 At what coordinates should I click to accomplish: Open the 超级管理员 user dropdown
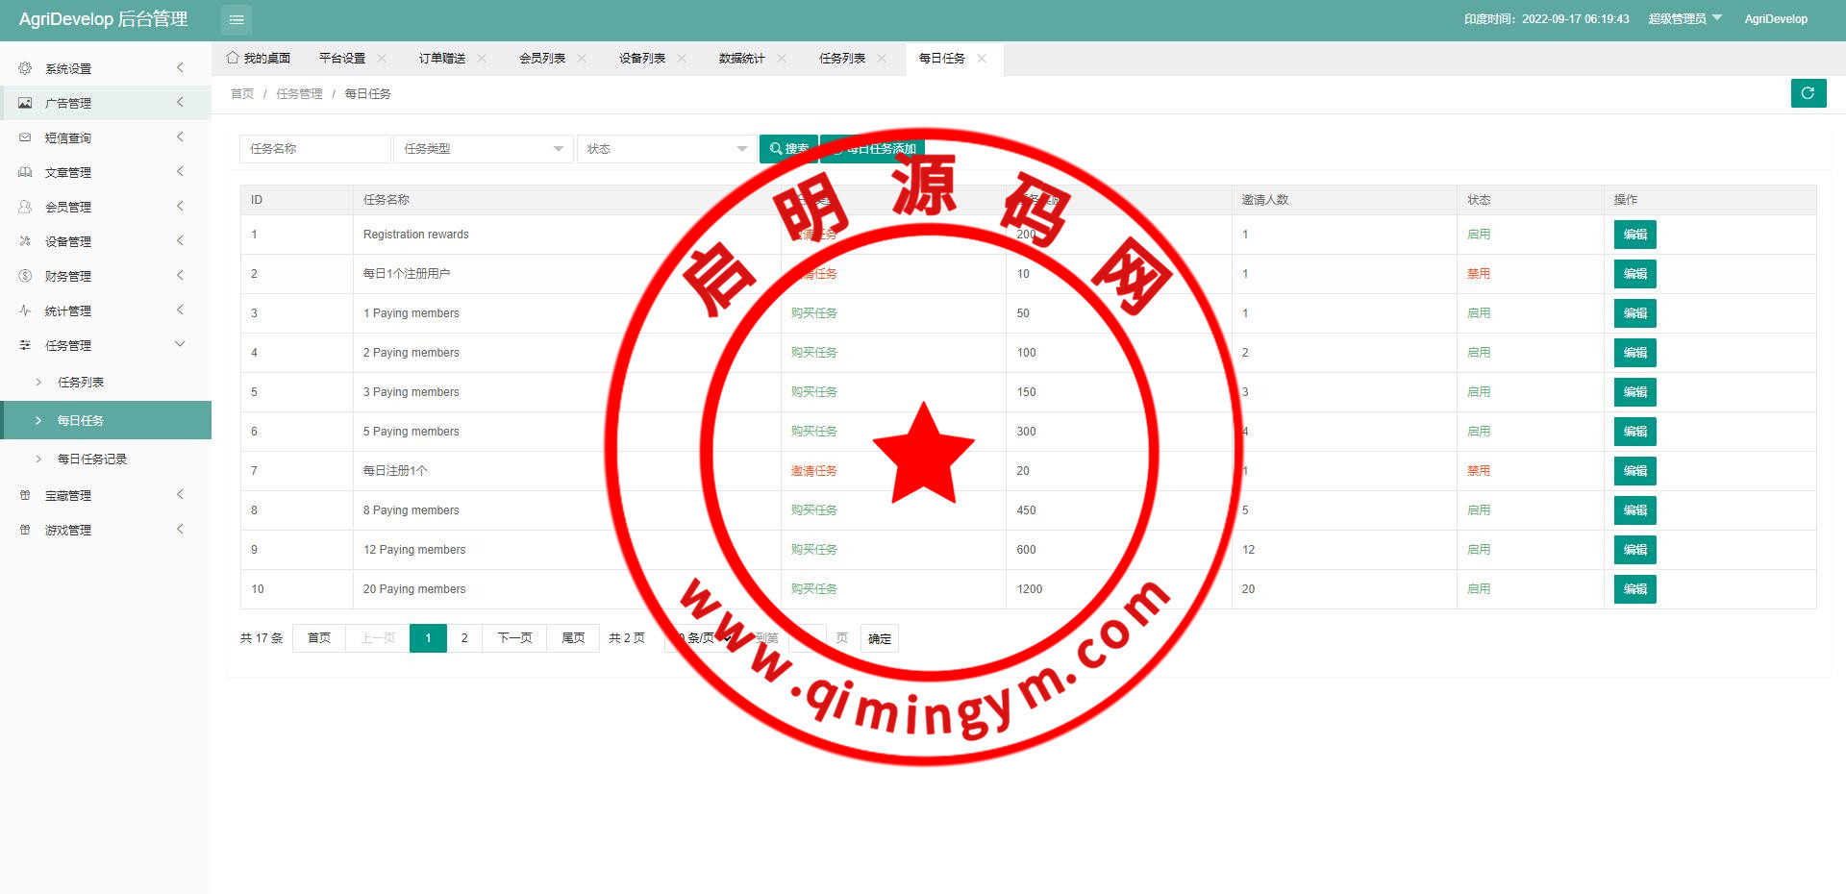pos(1684,19)
